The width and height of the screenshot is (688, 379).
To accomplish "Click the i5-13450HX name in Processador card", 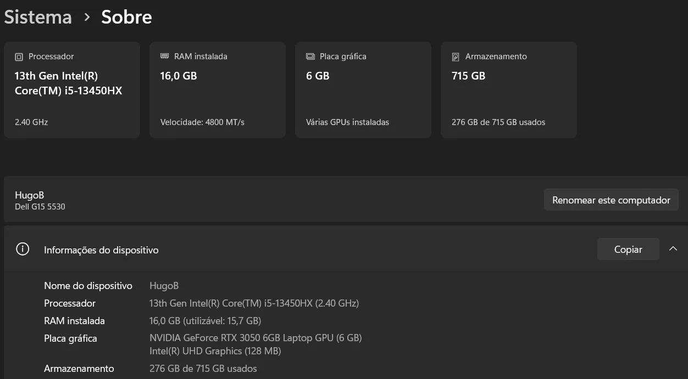I will (x=69, y=83).
